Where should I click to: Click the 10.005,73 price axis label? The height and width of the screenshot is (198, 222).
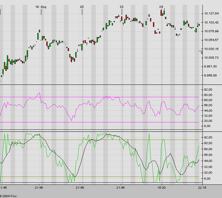click(211, 58)
